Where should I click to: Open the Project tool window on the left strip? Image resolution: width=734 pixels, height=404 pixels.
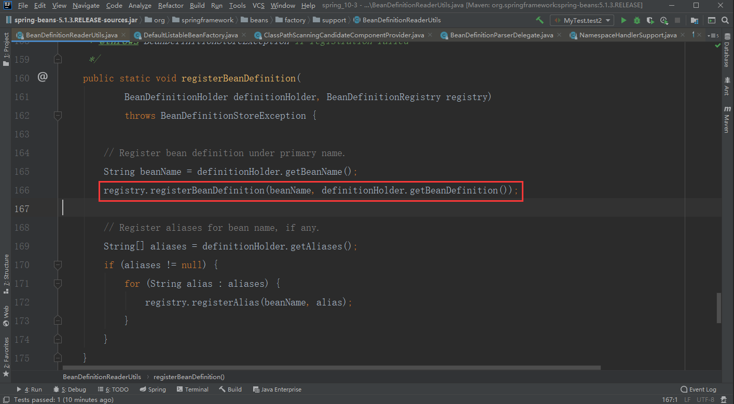click(x=6, y=49)
